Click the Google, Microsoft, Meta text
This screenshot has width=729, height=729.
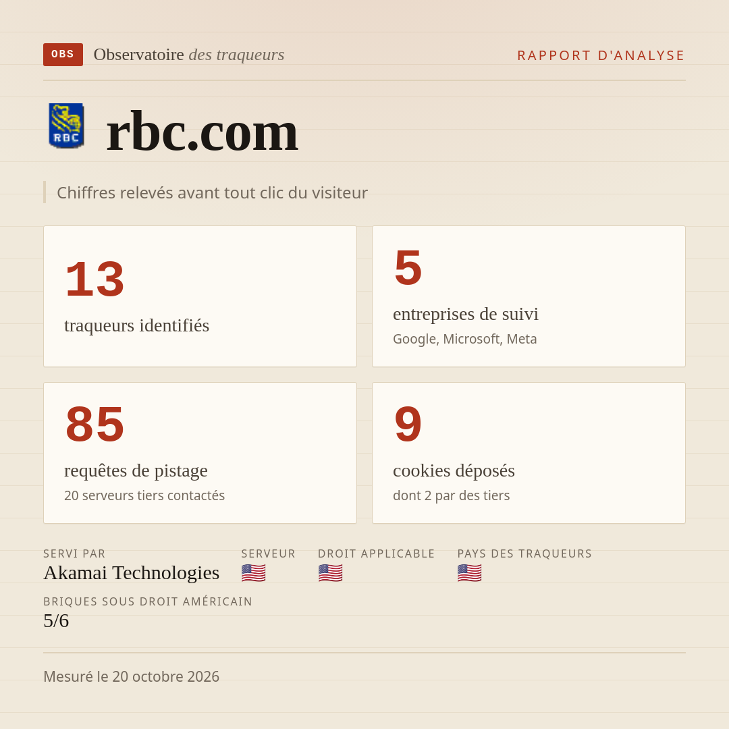pos(465,339)
